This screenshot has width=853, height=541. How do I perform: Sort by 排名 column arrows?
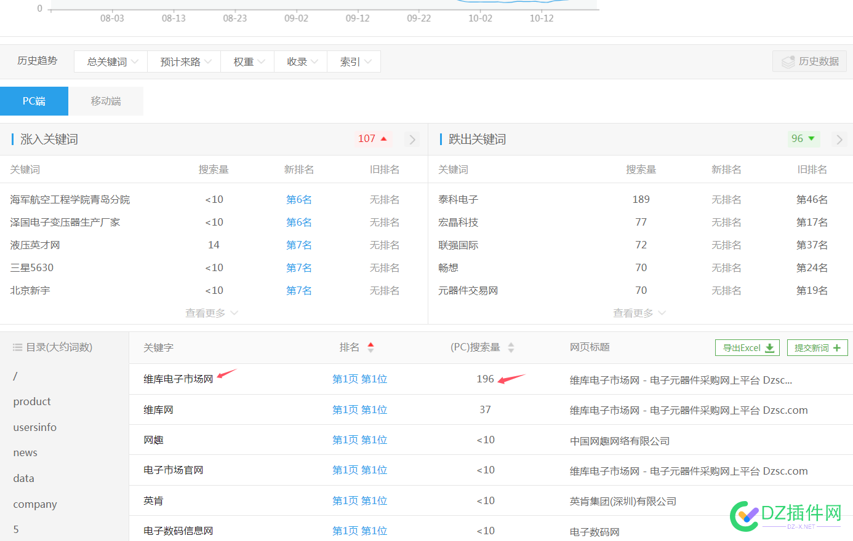[x=370, y=347]
